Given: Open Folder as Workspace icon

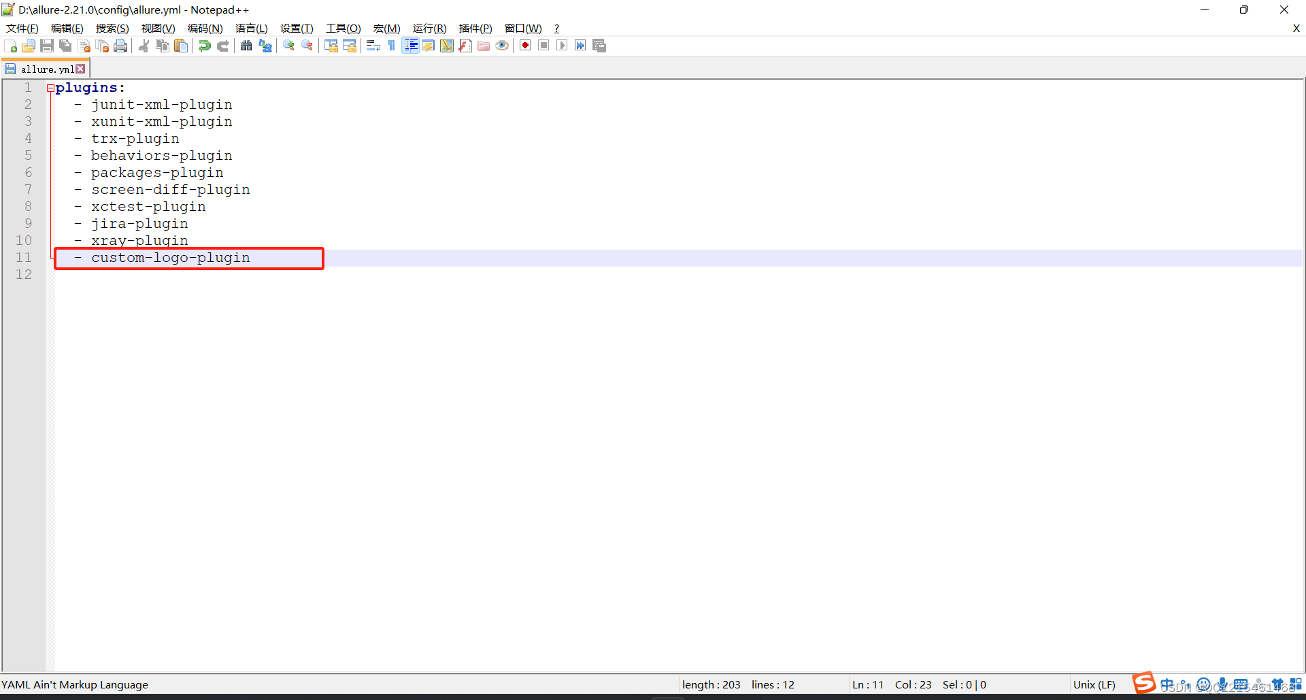Looking at the screenshot, I should coord(484,46).
